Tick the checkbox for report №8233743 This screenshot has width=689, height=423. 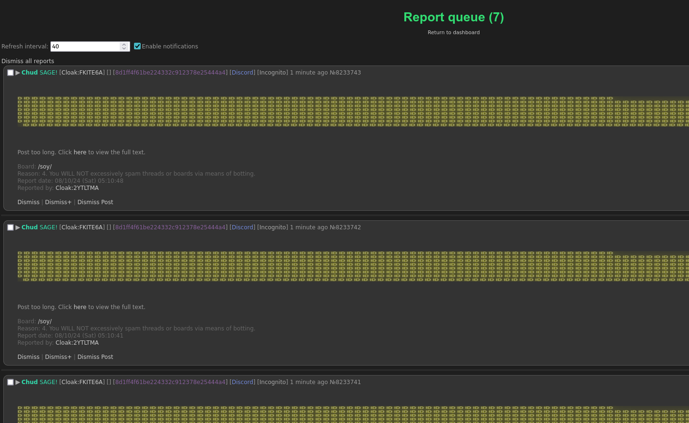[10, 73]
